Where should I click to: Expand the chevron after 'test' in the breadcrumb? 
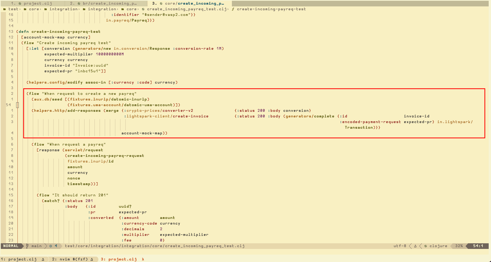point(20,9)
